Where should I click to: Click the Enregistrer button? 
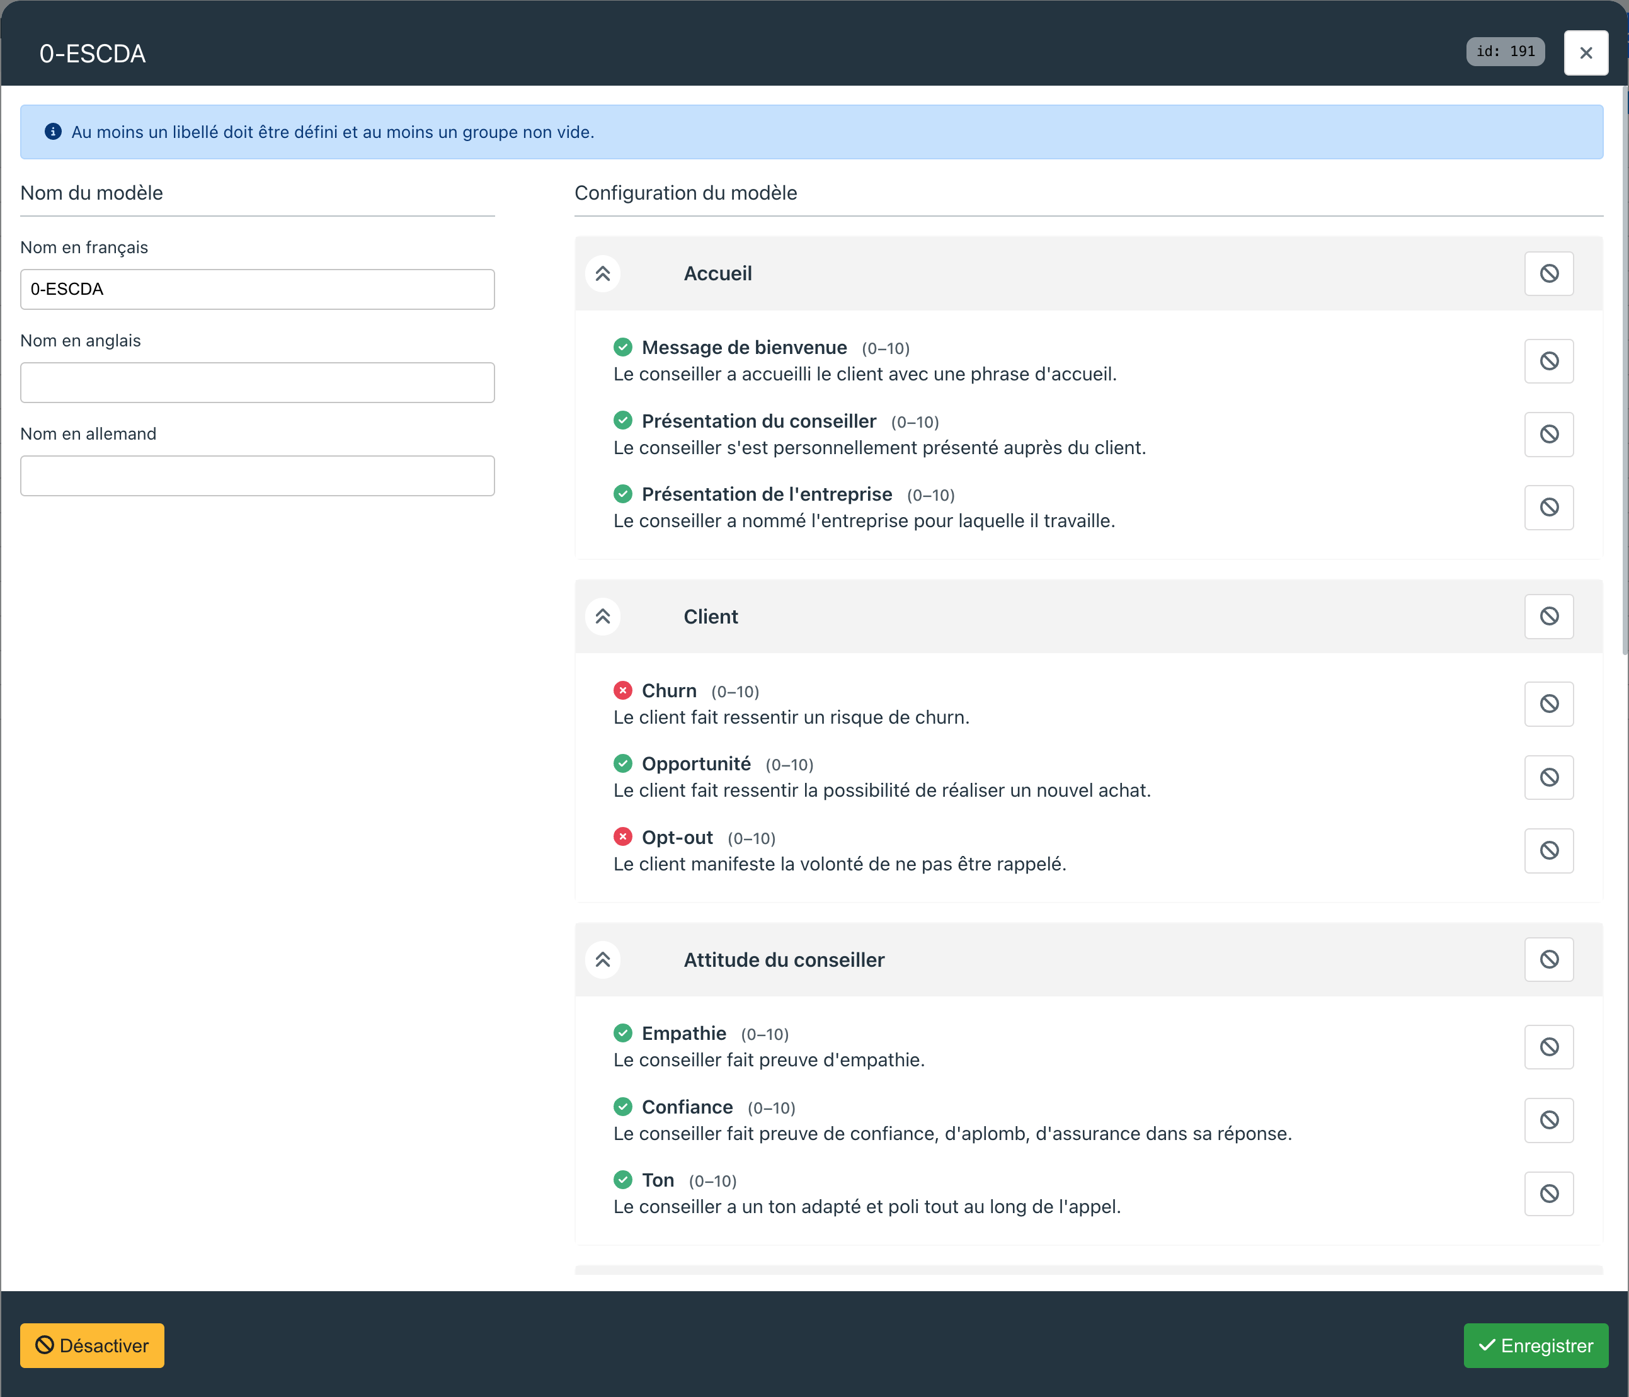[1535, 1345]
